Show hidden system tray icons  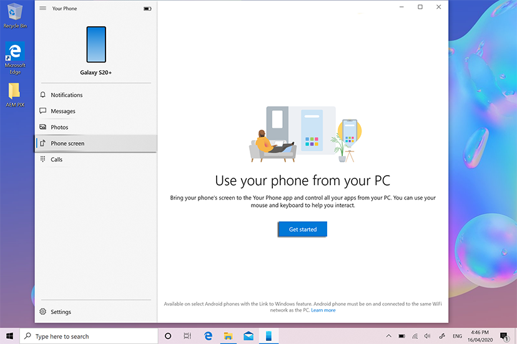click(x=389, y=336)
